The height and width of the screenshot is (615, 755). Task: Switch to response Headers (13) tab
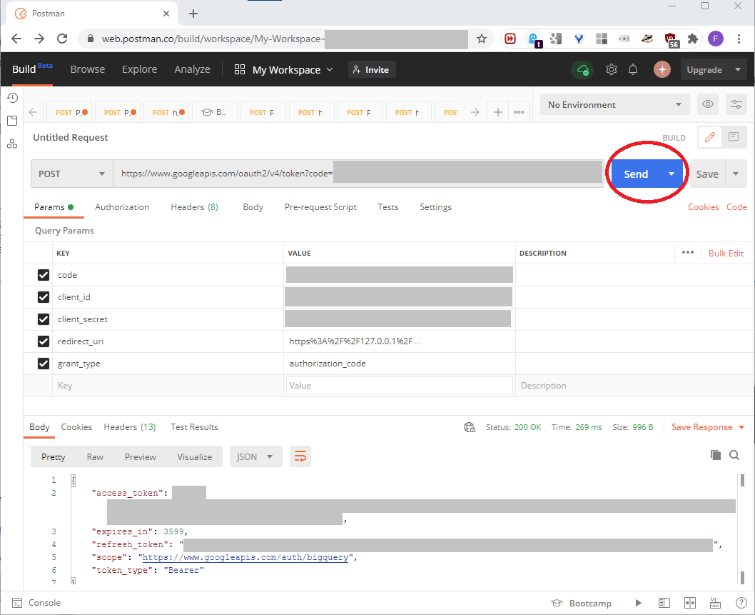(x=130, y=427)
